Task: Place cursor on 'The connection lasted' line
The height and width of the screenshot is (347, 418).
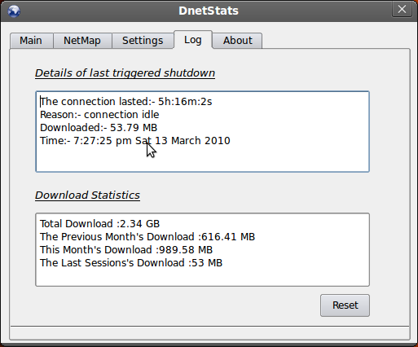Action: (126, 102)
